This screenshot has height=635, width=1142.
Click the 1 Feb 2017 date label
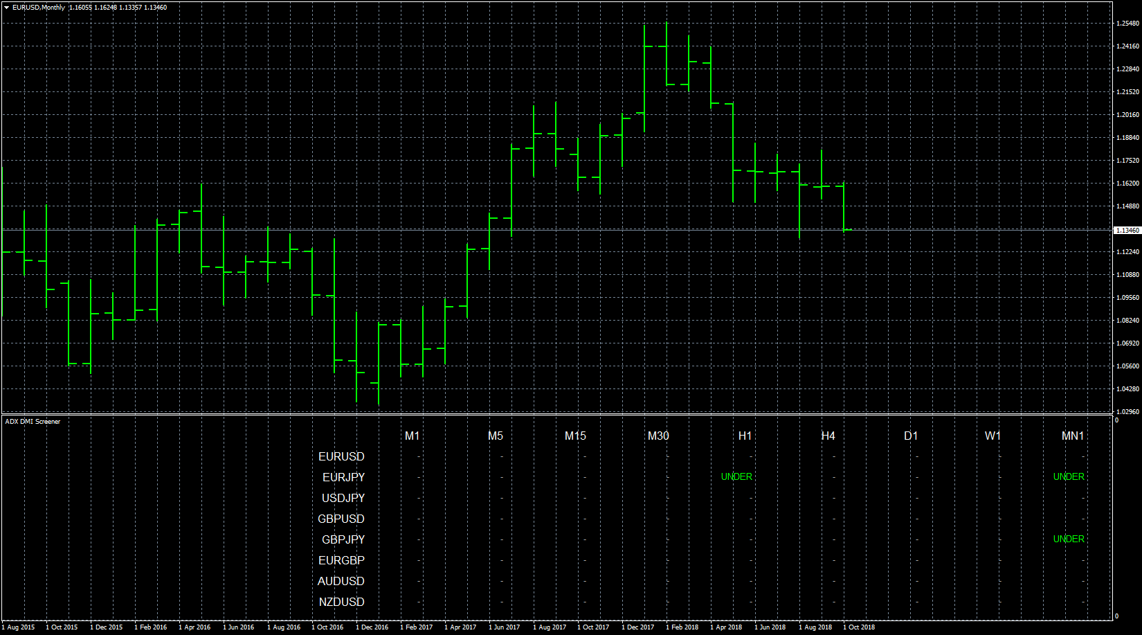417,627
